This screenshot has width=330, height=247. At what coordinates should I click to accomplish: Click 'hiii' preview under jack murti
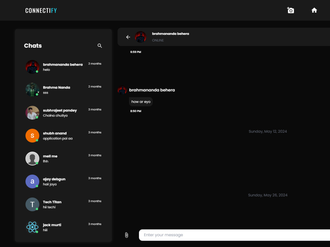(45, 230)
